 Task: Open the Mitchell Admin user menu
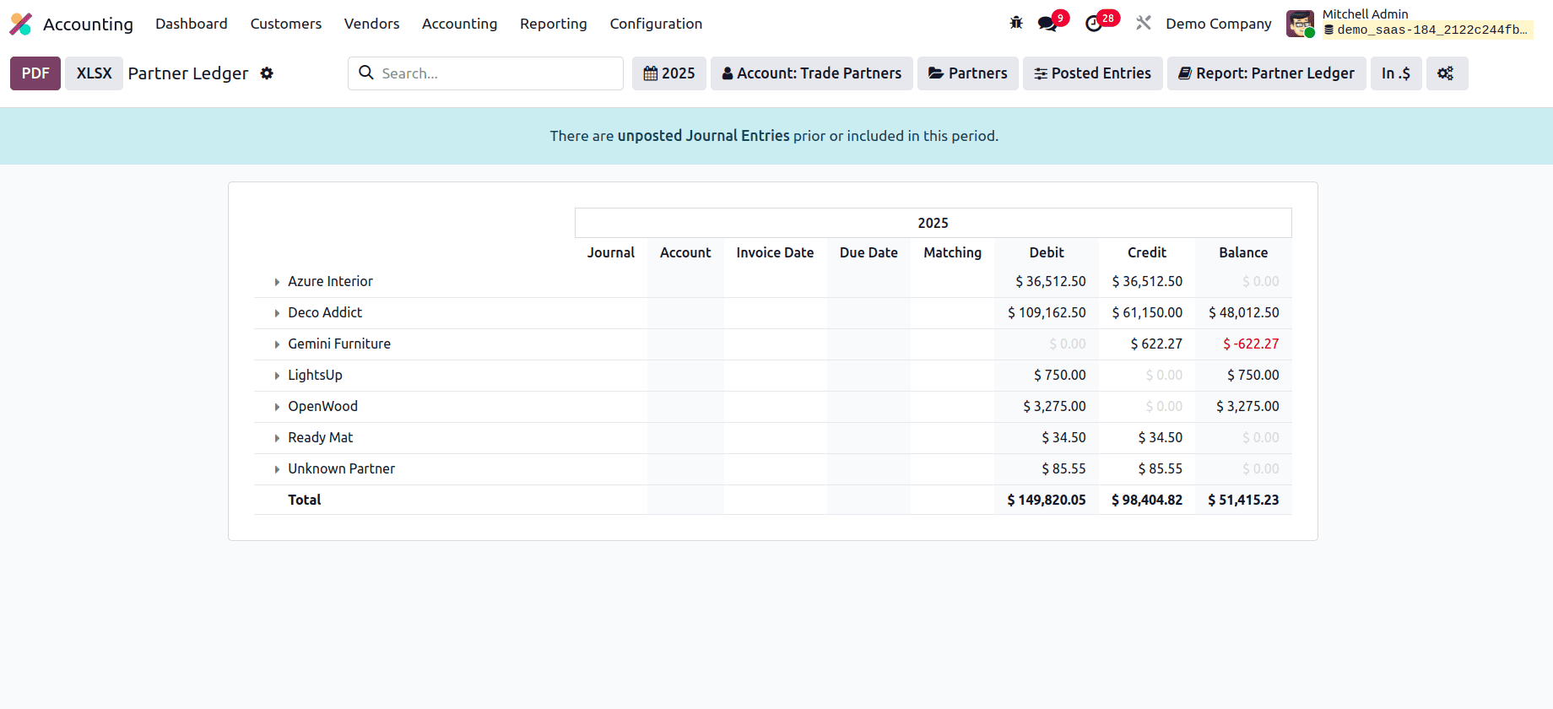coord(1410,24)
